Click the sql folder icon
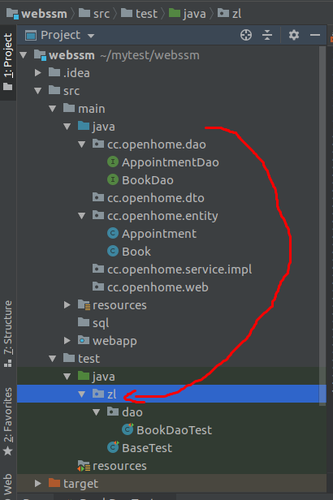 [x=84, y=322]
